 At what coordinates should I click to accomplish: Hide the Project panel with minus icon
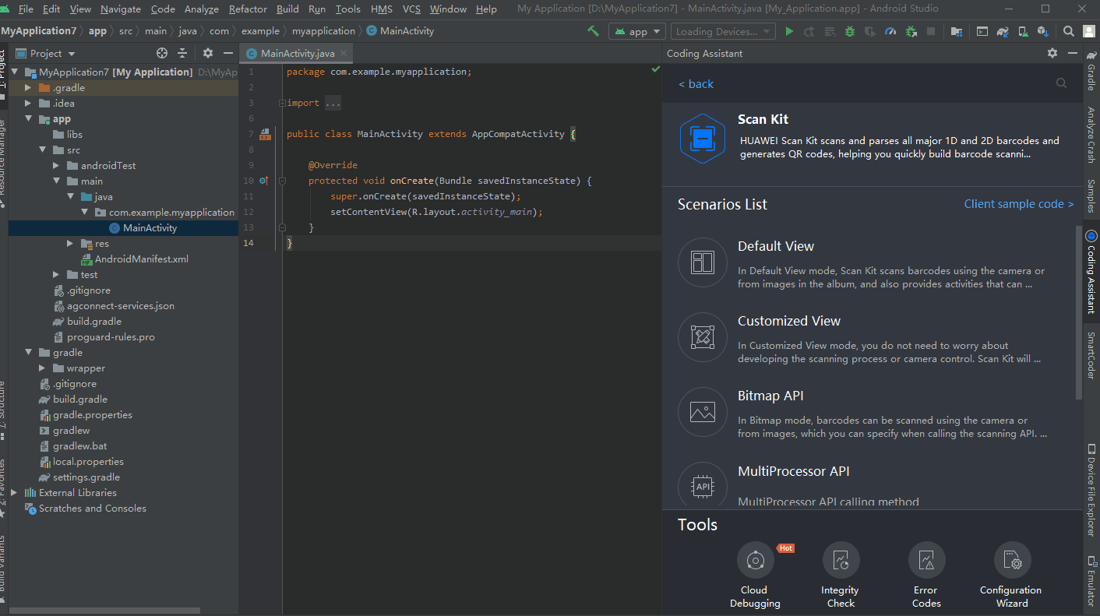(228, 53)
